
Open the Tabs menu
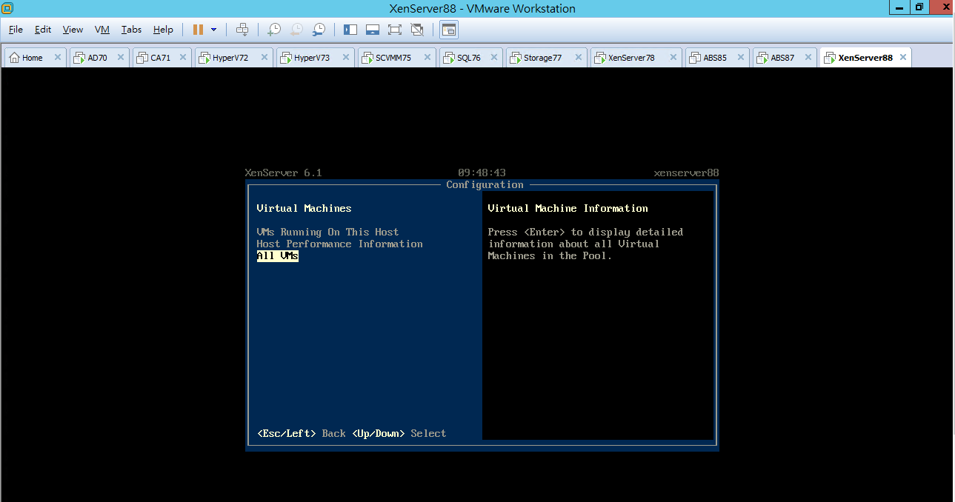tap(131, 30)
